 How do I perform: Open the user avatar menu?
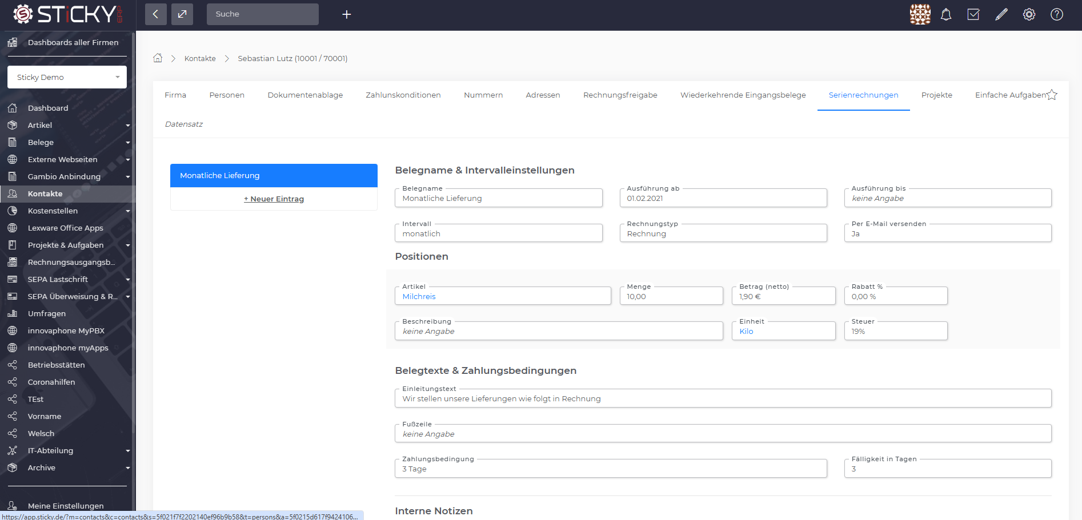(x=920, y=14)
